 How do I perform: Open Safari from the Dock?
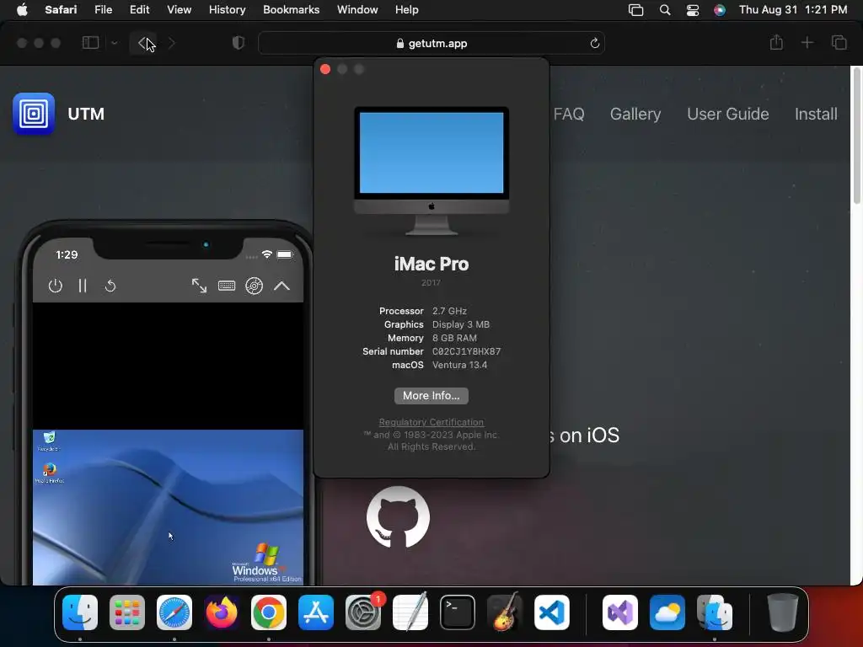174,612
